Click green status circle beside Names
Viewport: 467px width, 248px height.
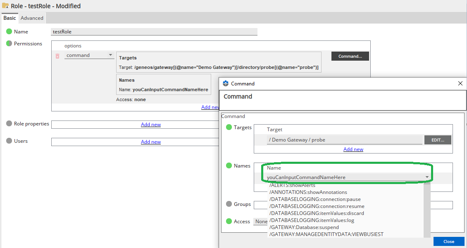click(x=229, y=166)
